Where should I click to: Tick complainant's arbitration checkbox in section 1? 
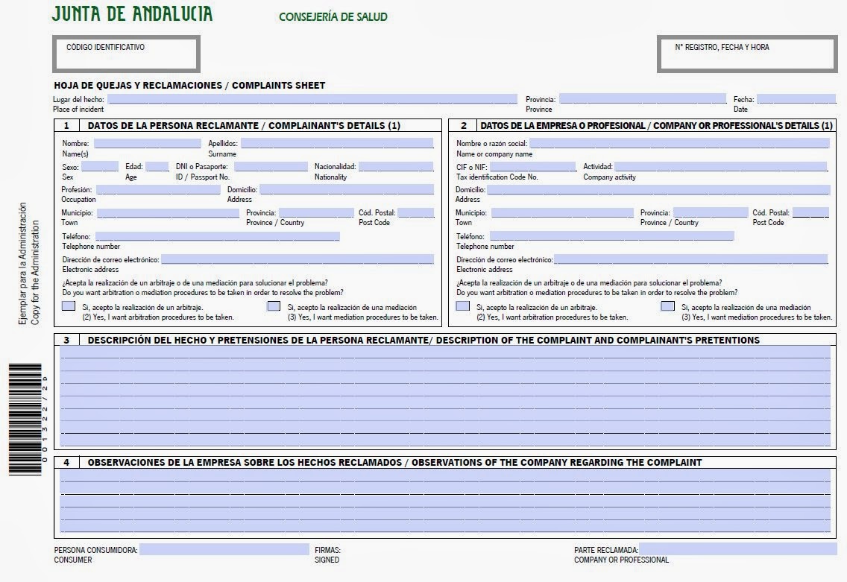pyautogui.click(x=69, y=306)
